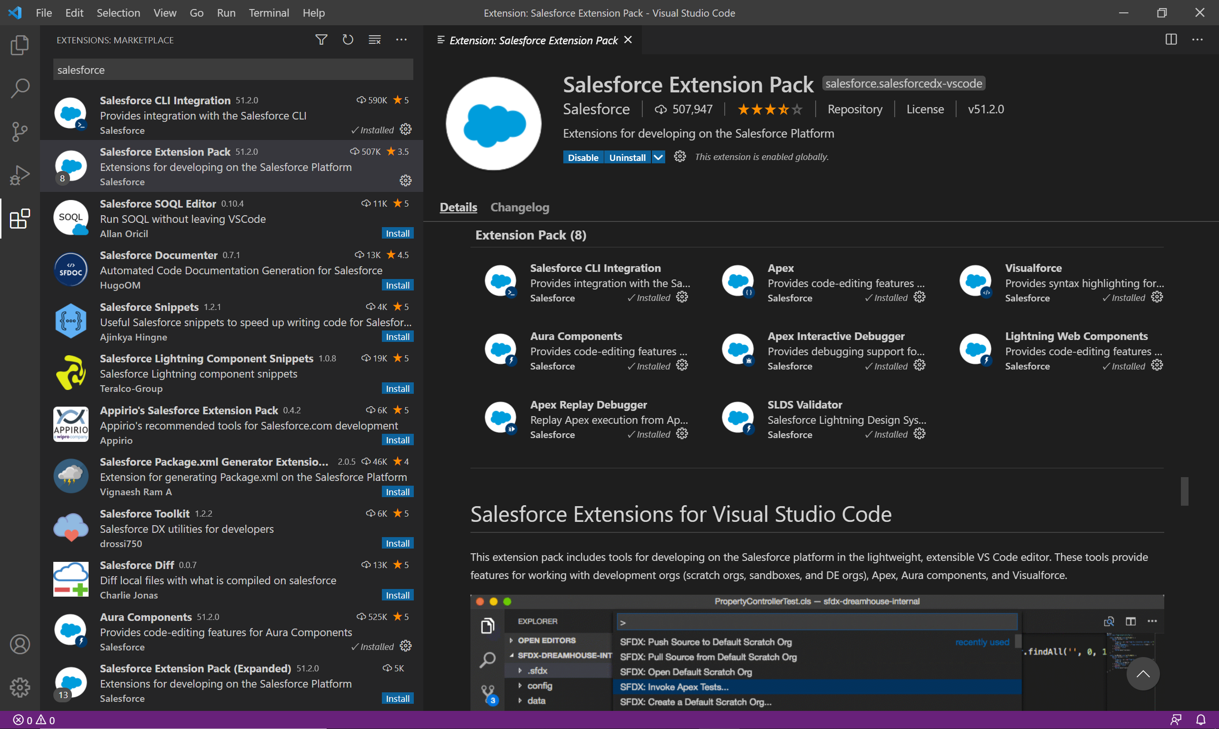The image size is (1219, 729).
Task: Click the notifications bell in status bar
Action: click(x=1201, y=720)
